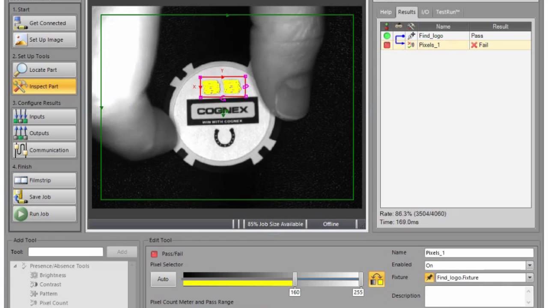Click the invert pixel range icon button
The width and height of the screenshot is (548, 308).
pyautogui.click(x=377, y=279)
